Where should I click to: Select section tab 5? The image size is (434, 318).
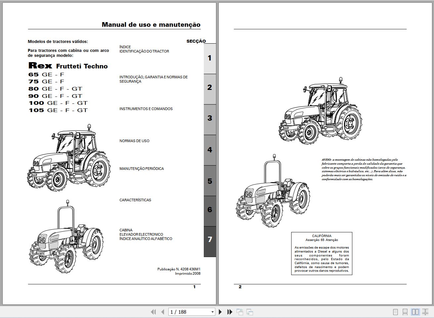pos(210,181)
